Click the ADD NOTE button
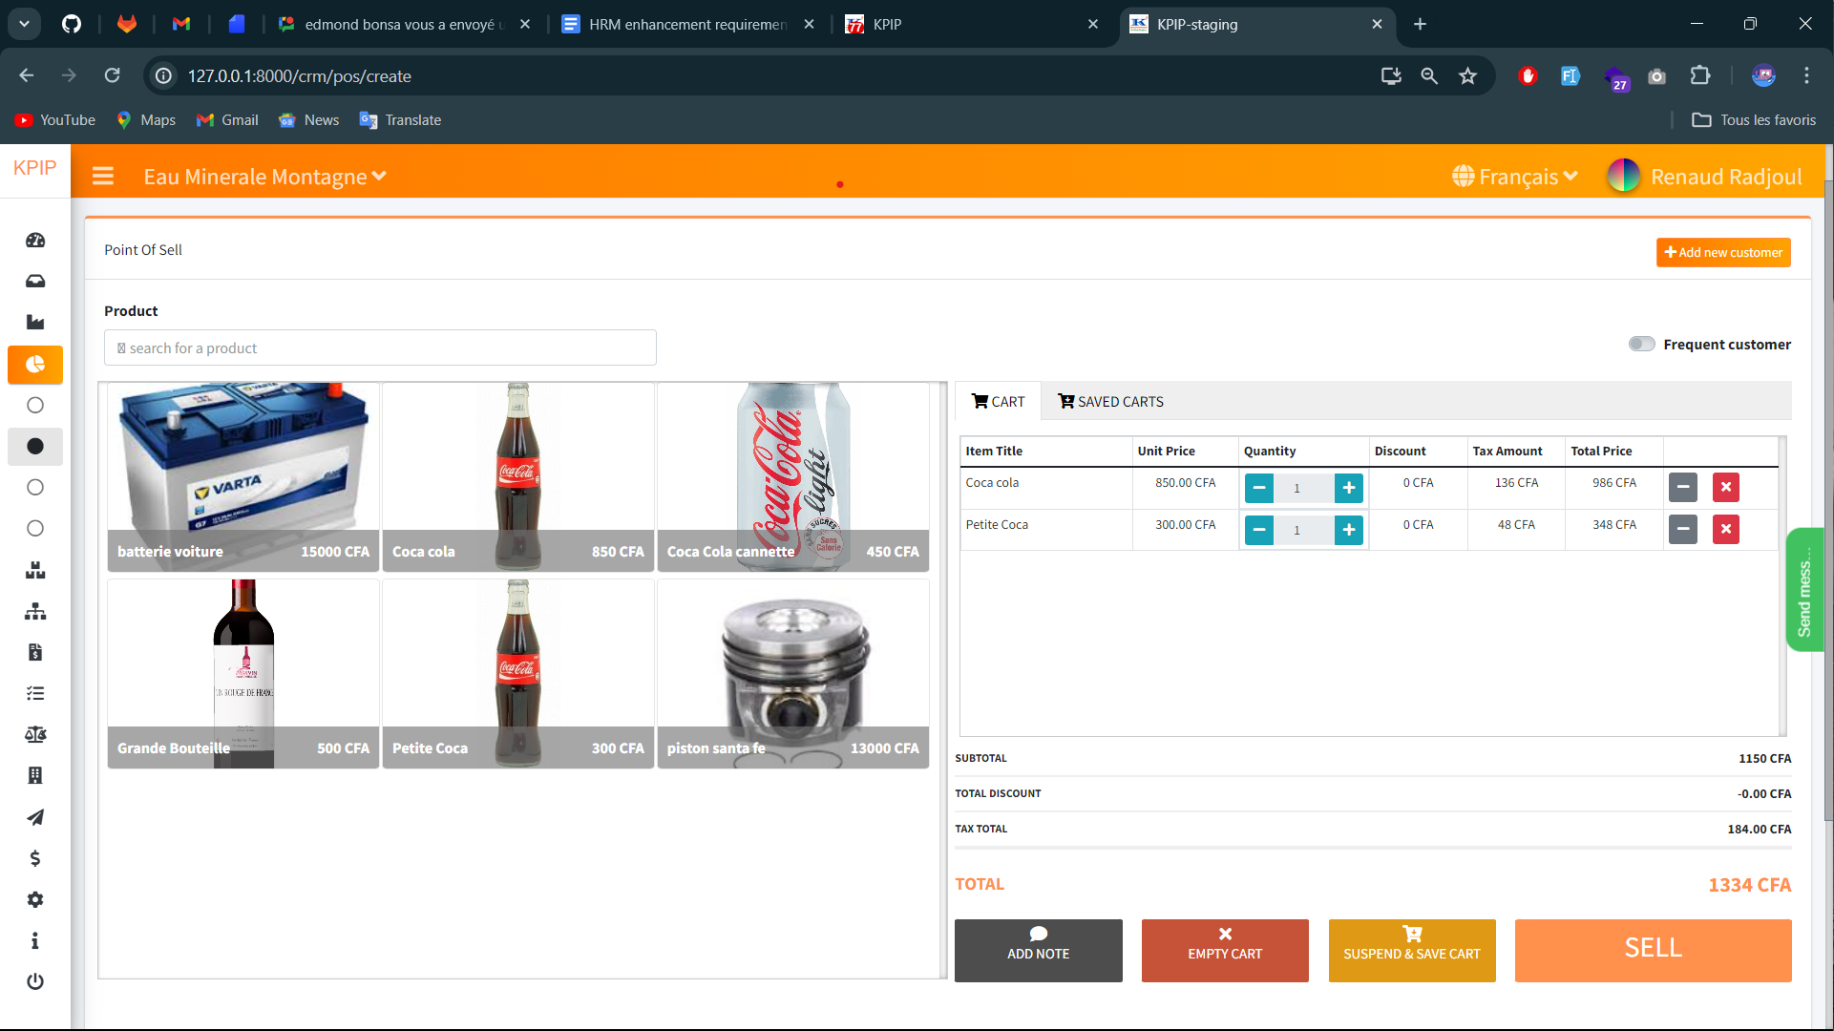 point(1039,951)
